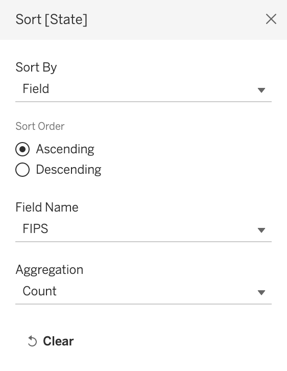Image resolution: width=287 pixels, height=371 pixels.
Task: Click the Sort By label
Action: (36, 67)
